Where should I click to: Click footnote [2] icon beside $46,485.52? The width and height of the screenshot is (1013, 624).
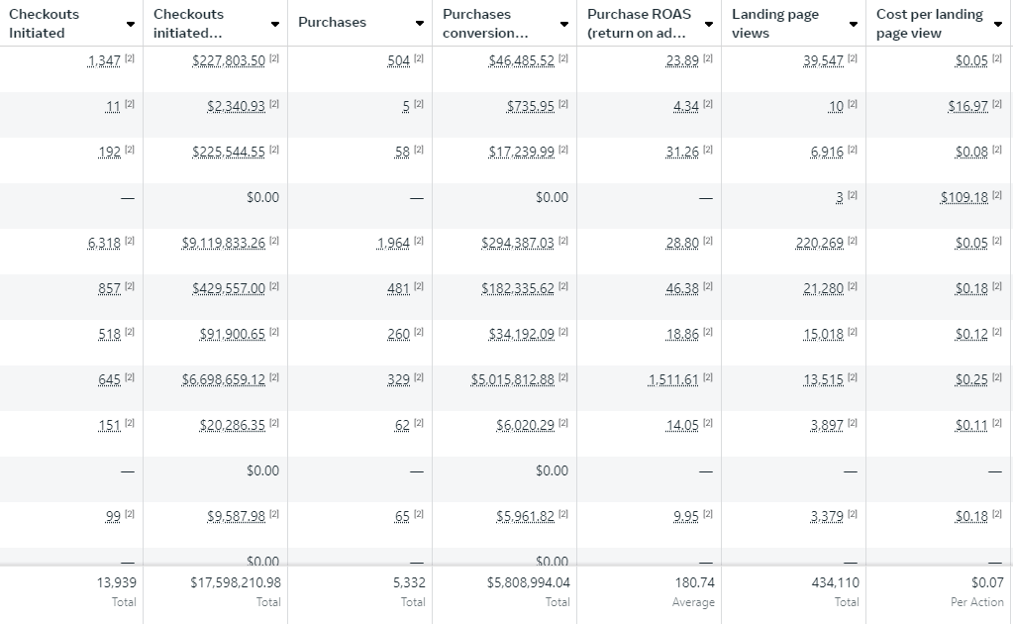[563, 60]
